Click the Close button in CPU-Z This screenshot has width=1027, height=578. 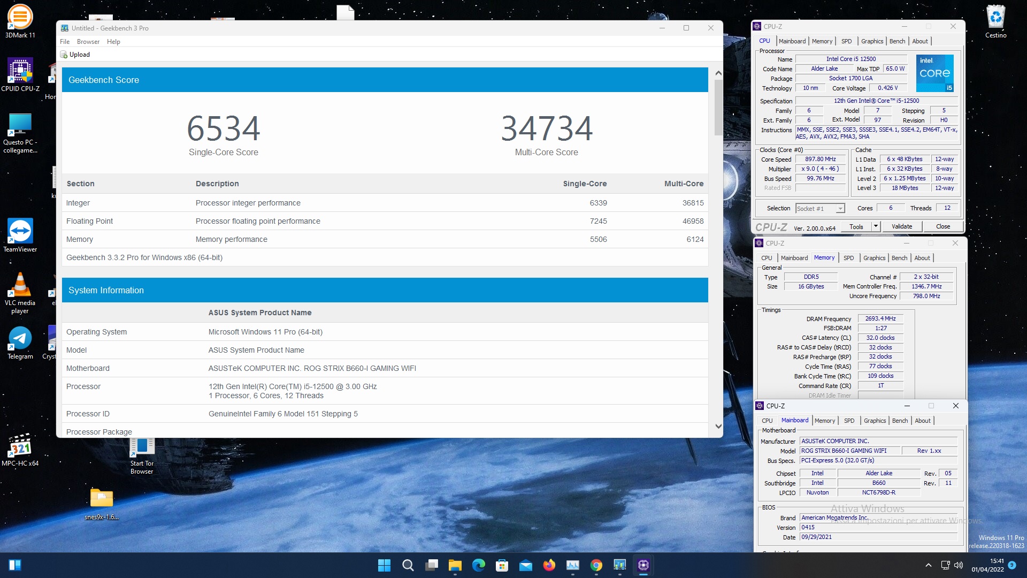[942, 226]
